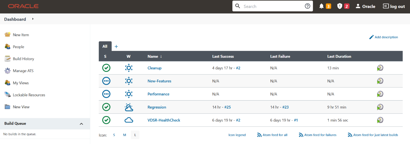The width and height of the screenshot is (410, 144).
Task: Open the VDSR-HealthCheck job
Action: (x=164, y=120)
